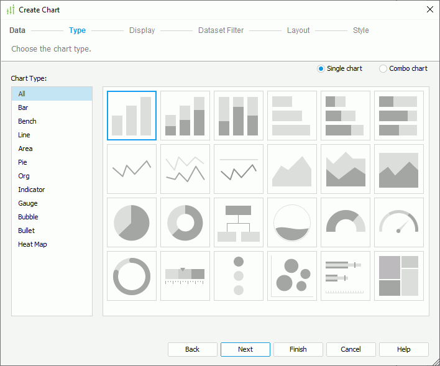Go to the Display step
The image size is (440, 366).
tap(142, 30)
